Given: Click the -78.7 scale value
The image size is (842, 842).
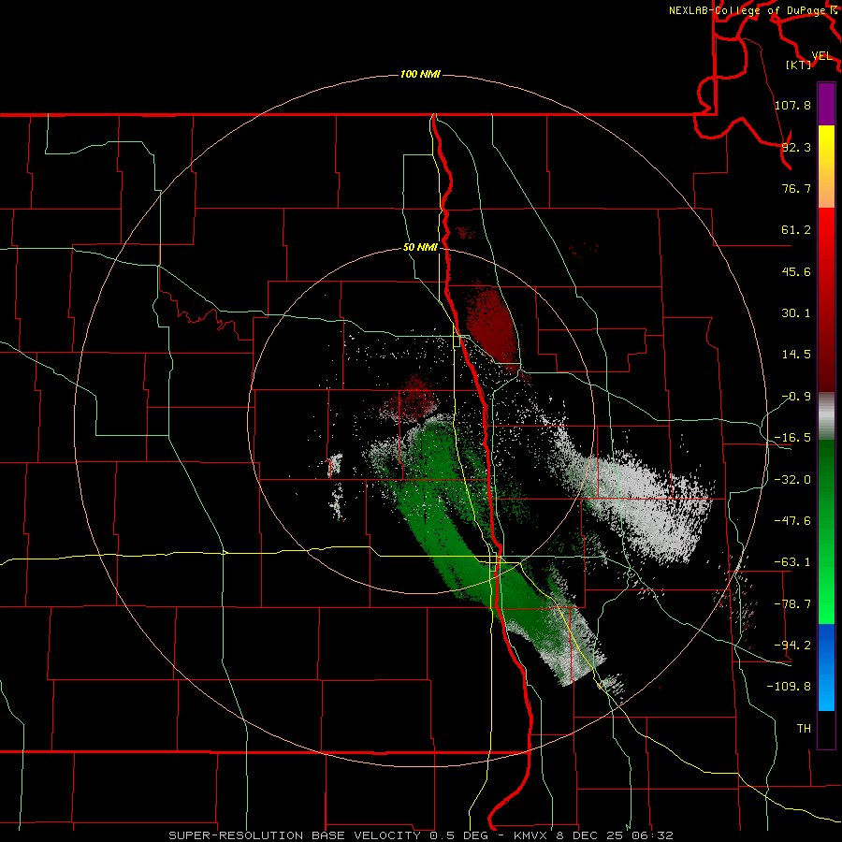Looking at the screenshot, I should [792, 604].
